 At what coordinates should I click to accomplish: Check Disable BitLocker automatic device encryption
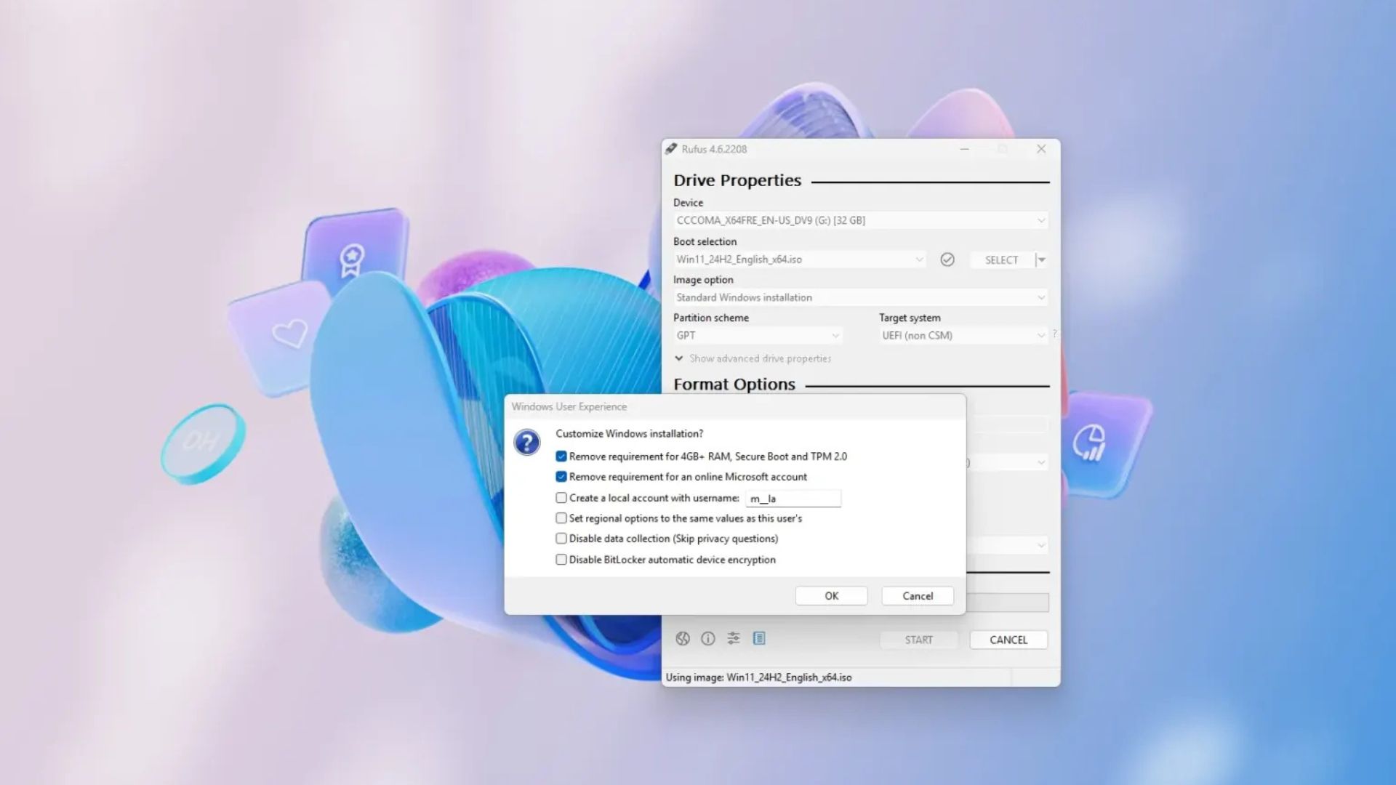click(x=561, y=559)
